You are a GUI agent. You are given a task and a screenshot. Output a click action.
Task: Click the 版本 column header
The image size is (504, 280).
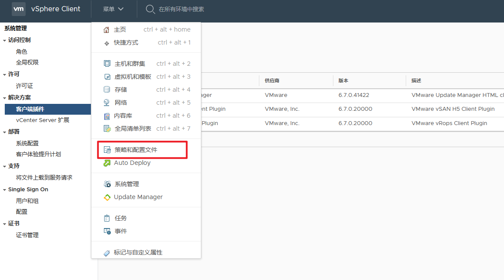tap(343, 80)
